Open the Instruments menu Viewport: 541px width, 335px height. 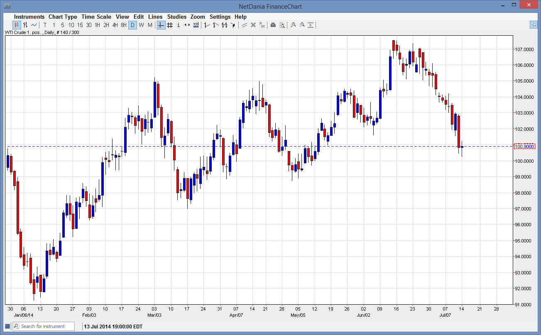(29, 17)
